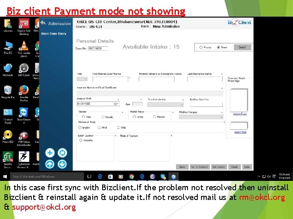Screen dimensions: 293x219
Task: Select Married marital status
Action: (x=154, y=117)
